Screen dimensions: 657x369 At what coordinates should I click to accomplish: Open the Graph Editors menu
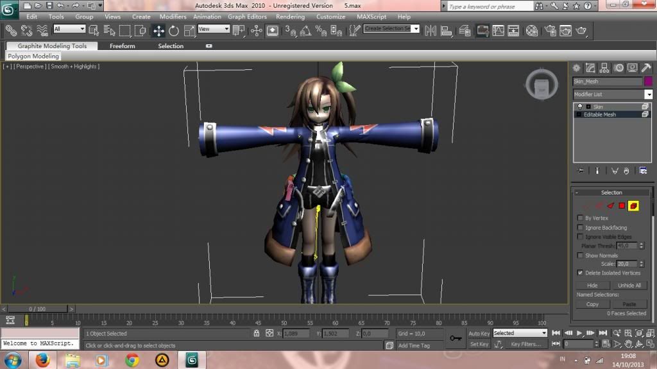click(x=247, y=17)
